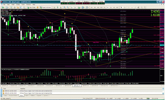Open the Tools menu
This screenshot has width=165, height=100.
click(23, 5)
